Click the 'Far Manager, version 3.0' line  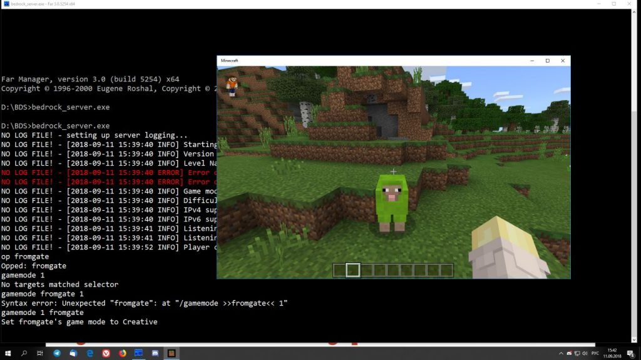pyautogui.click(x=90, y=79)
